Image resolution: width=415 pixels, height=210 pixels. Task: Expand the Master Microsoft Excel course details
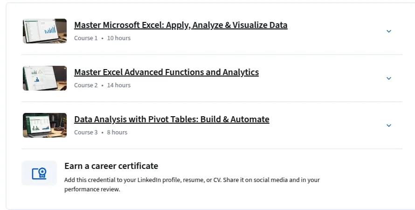[389, 31]
